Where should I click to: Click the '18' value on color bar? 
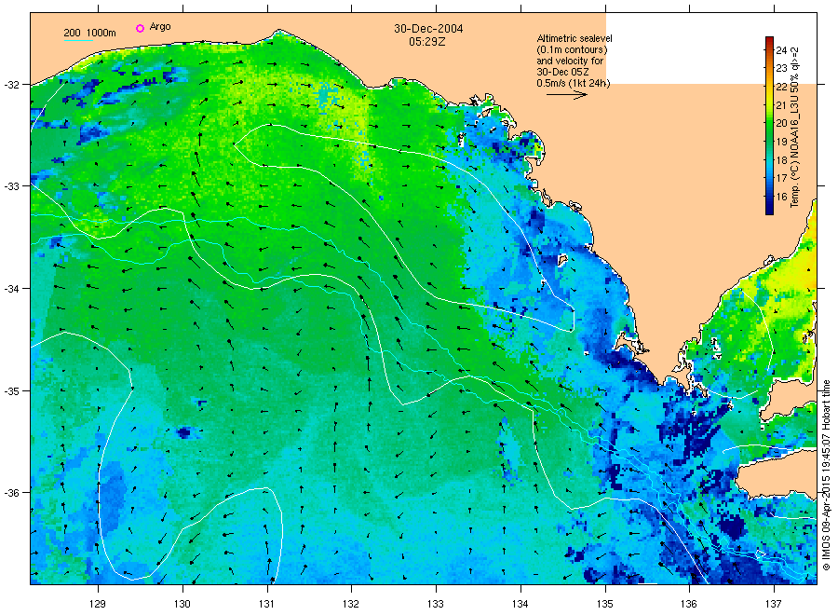click(781, 160)
